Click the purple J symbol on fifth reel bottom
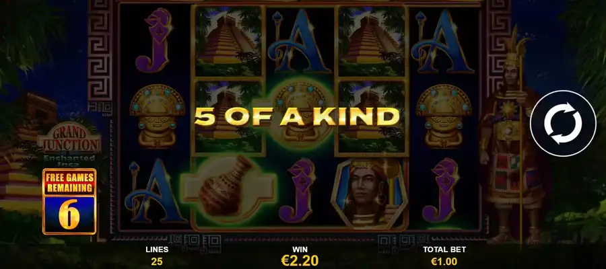 tap(442, 190)
